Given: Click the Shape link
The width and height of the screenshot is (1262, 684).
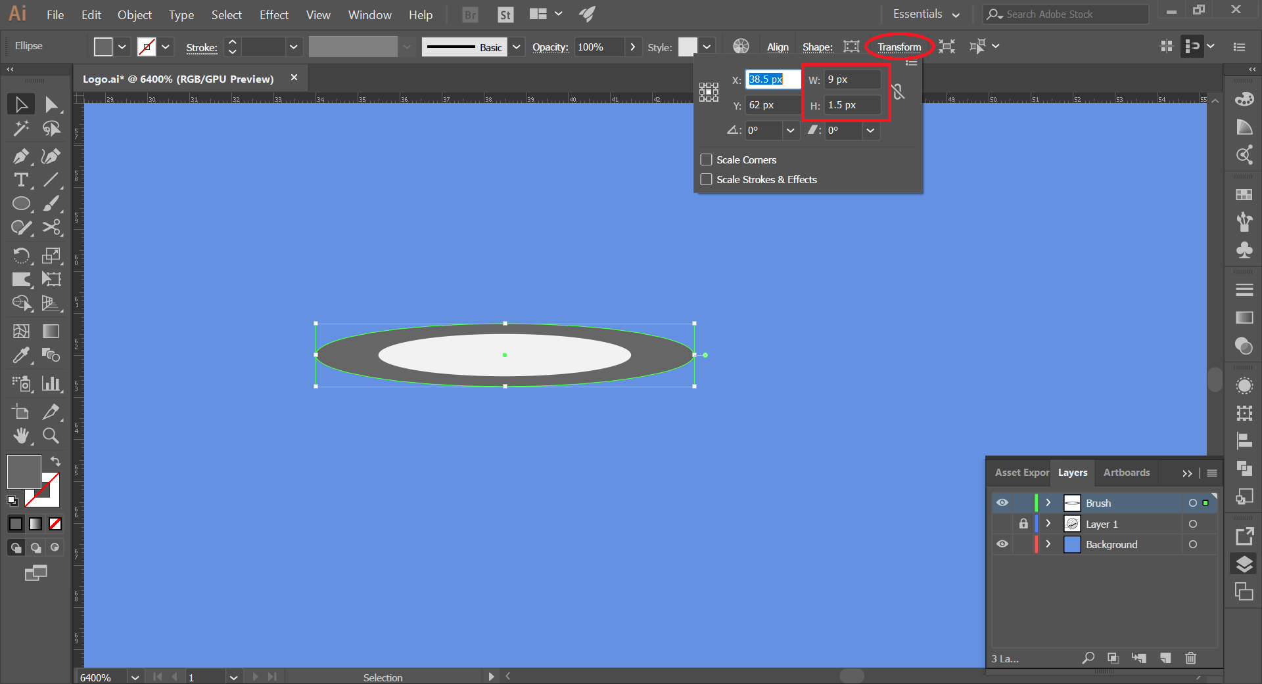Looking at the screenshot, I should pyautogui.click(x=818, y=47).
